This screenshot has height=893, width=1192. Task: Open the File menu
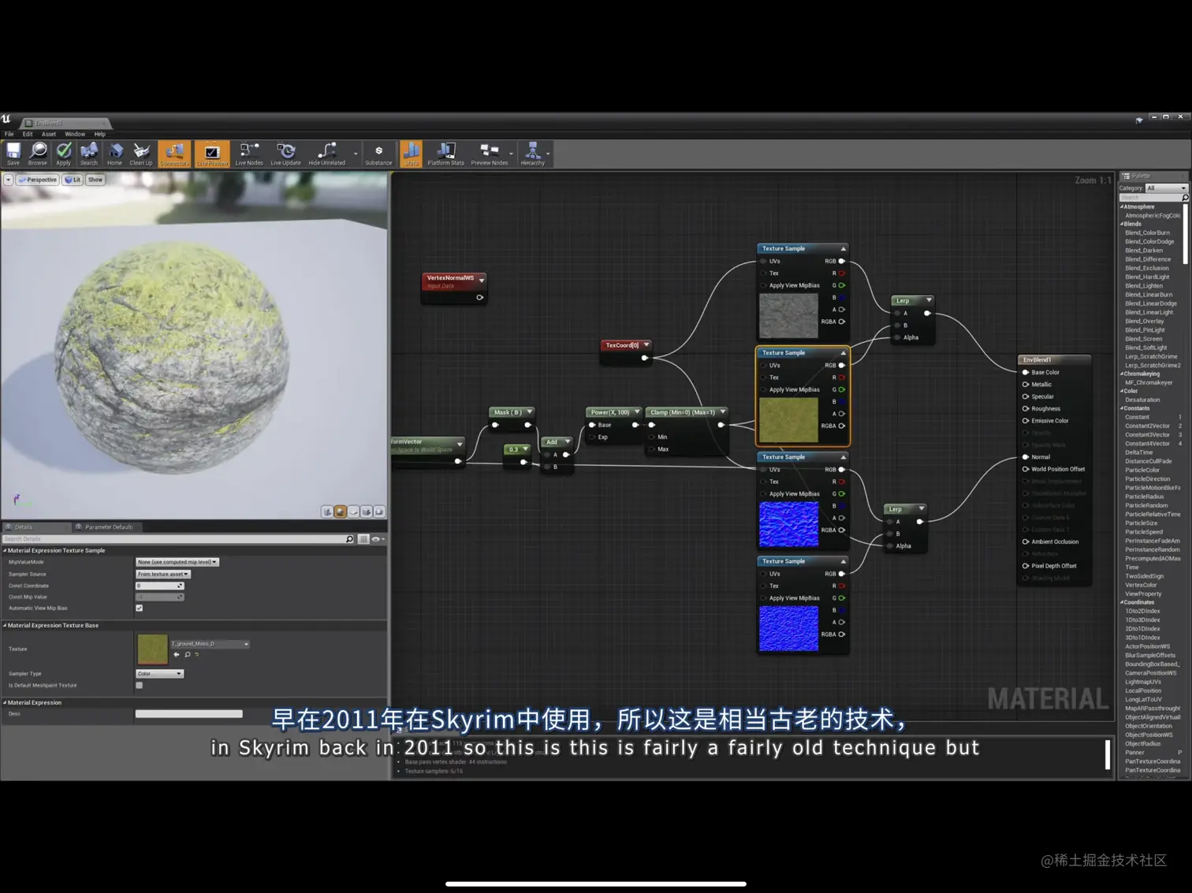pos(9,134)
